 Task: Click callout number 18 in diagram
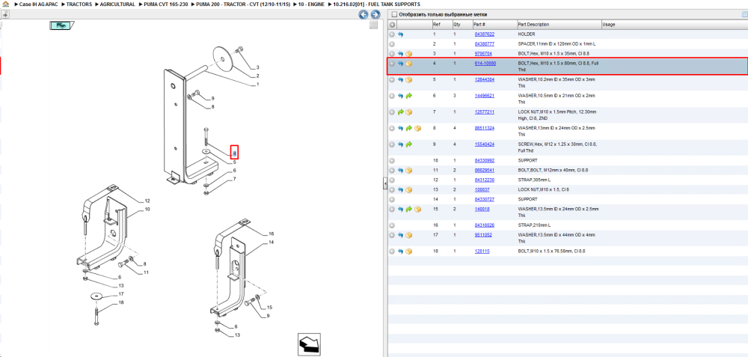(121, 302)
